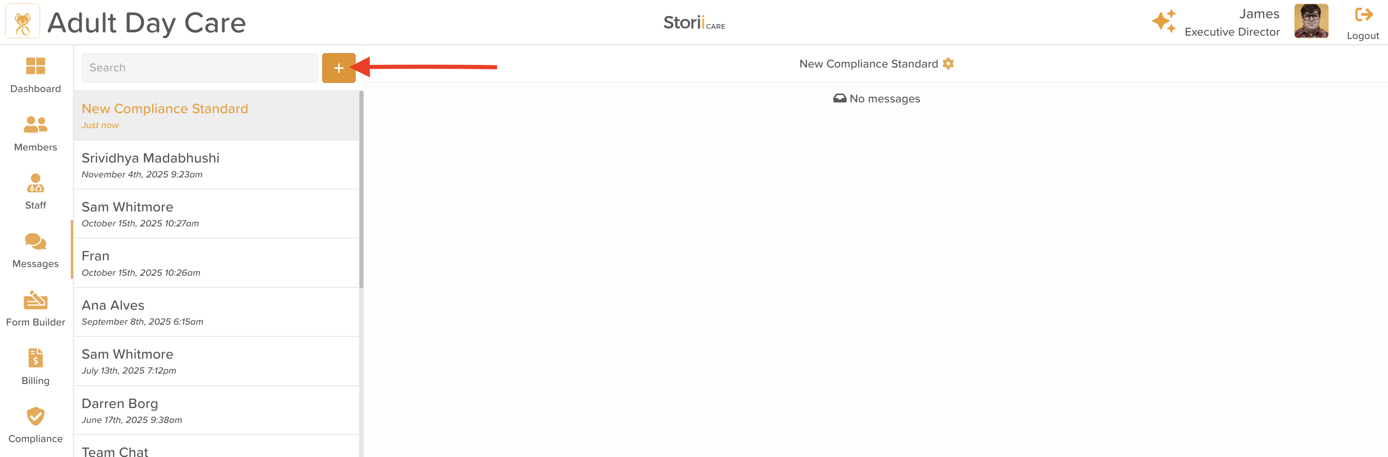Open the Srividhya Madabhushi conversation

(x=216, y=165)
